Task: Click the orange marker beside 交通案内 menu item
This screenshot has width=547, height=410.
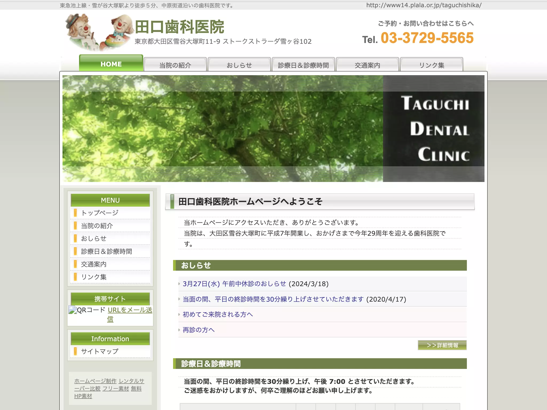Action: click(75, 264)
